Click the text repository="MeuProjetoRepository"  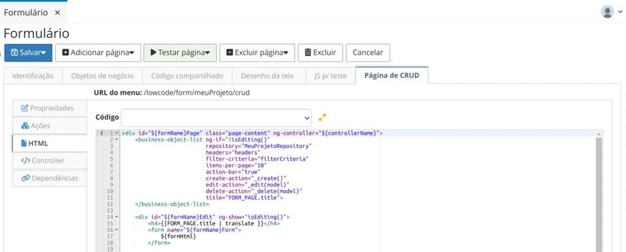pyautogui.click(x=258, y=146)
